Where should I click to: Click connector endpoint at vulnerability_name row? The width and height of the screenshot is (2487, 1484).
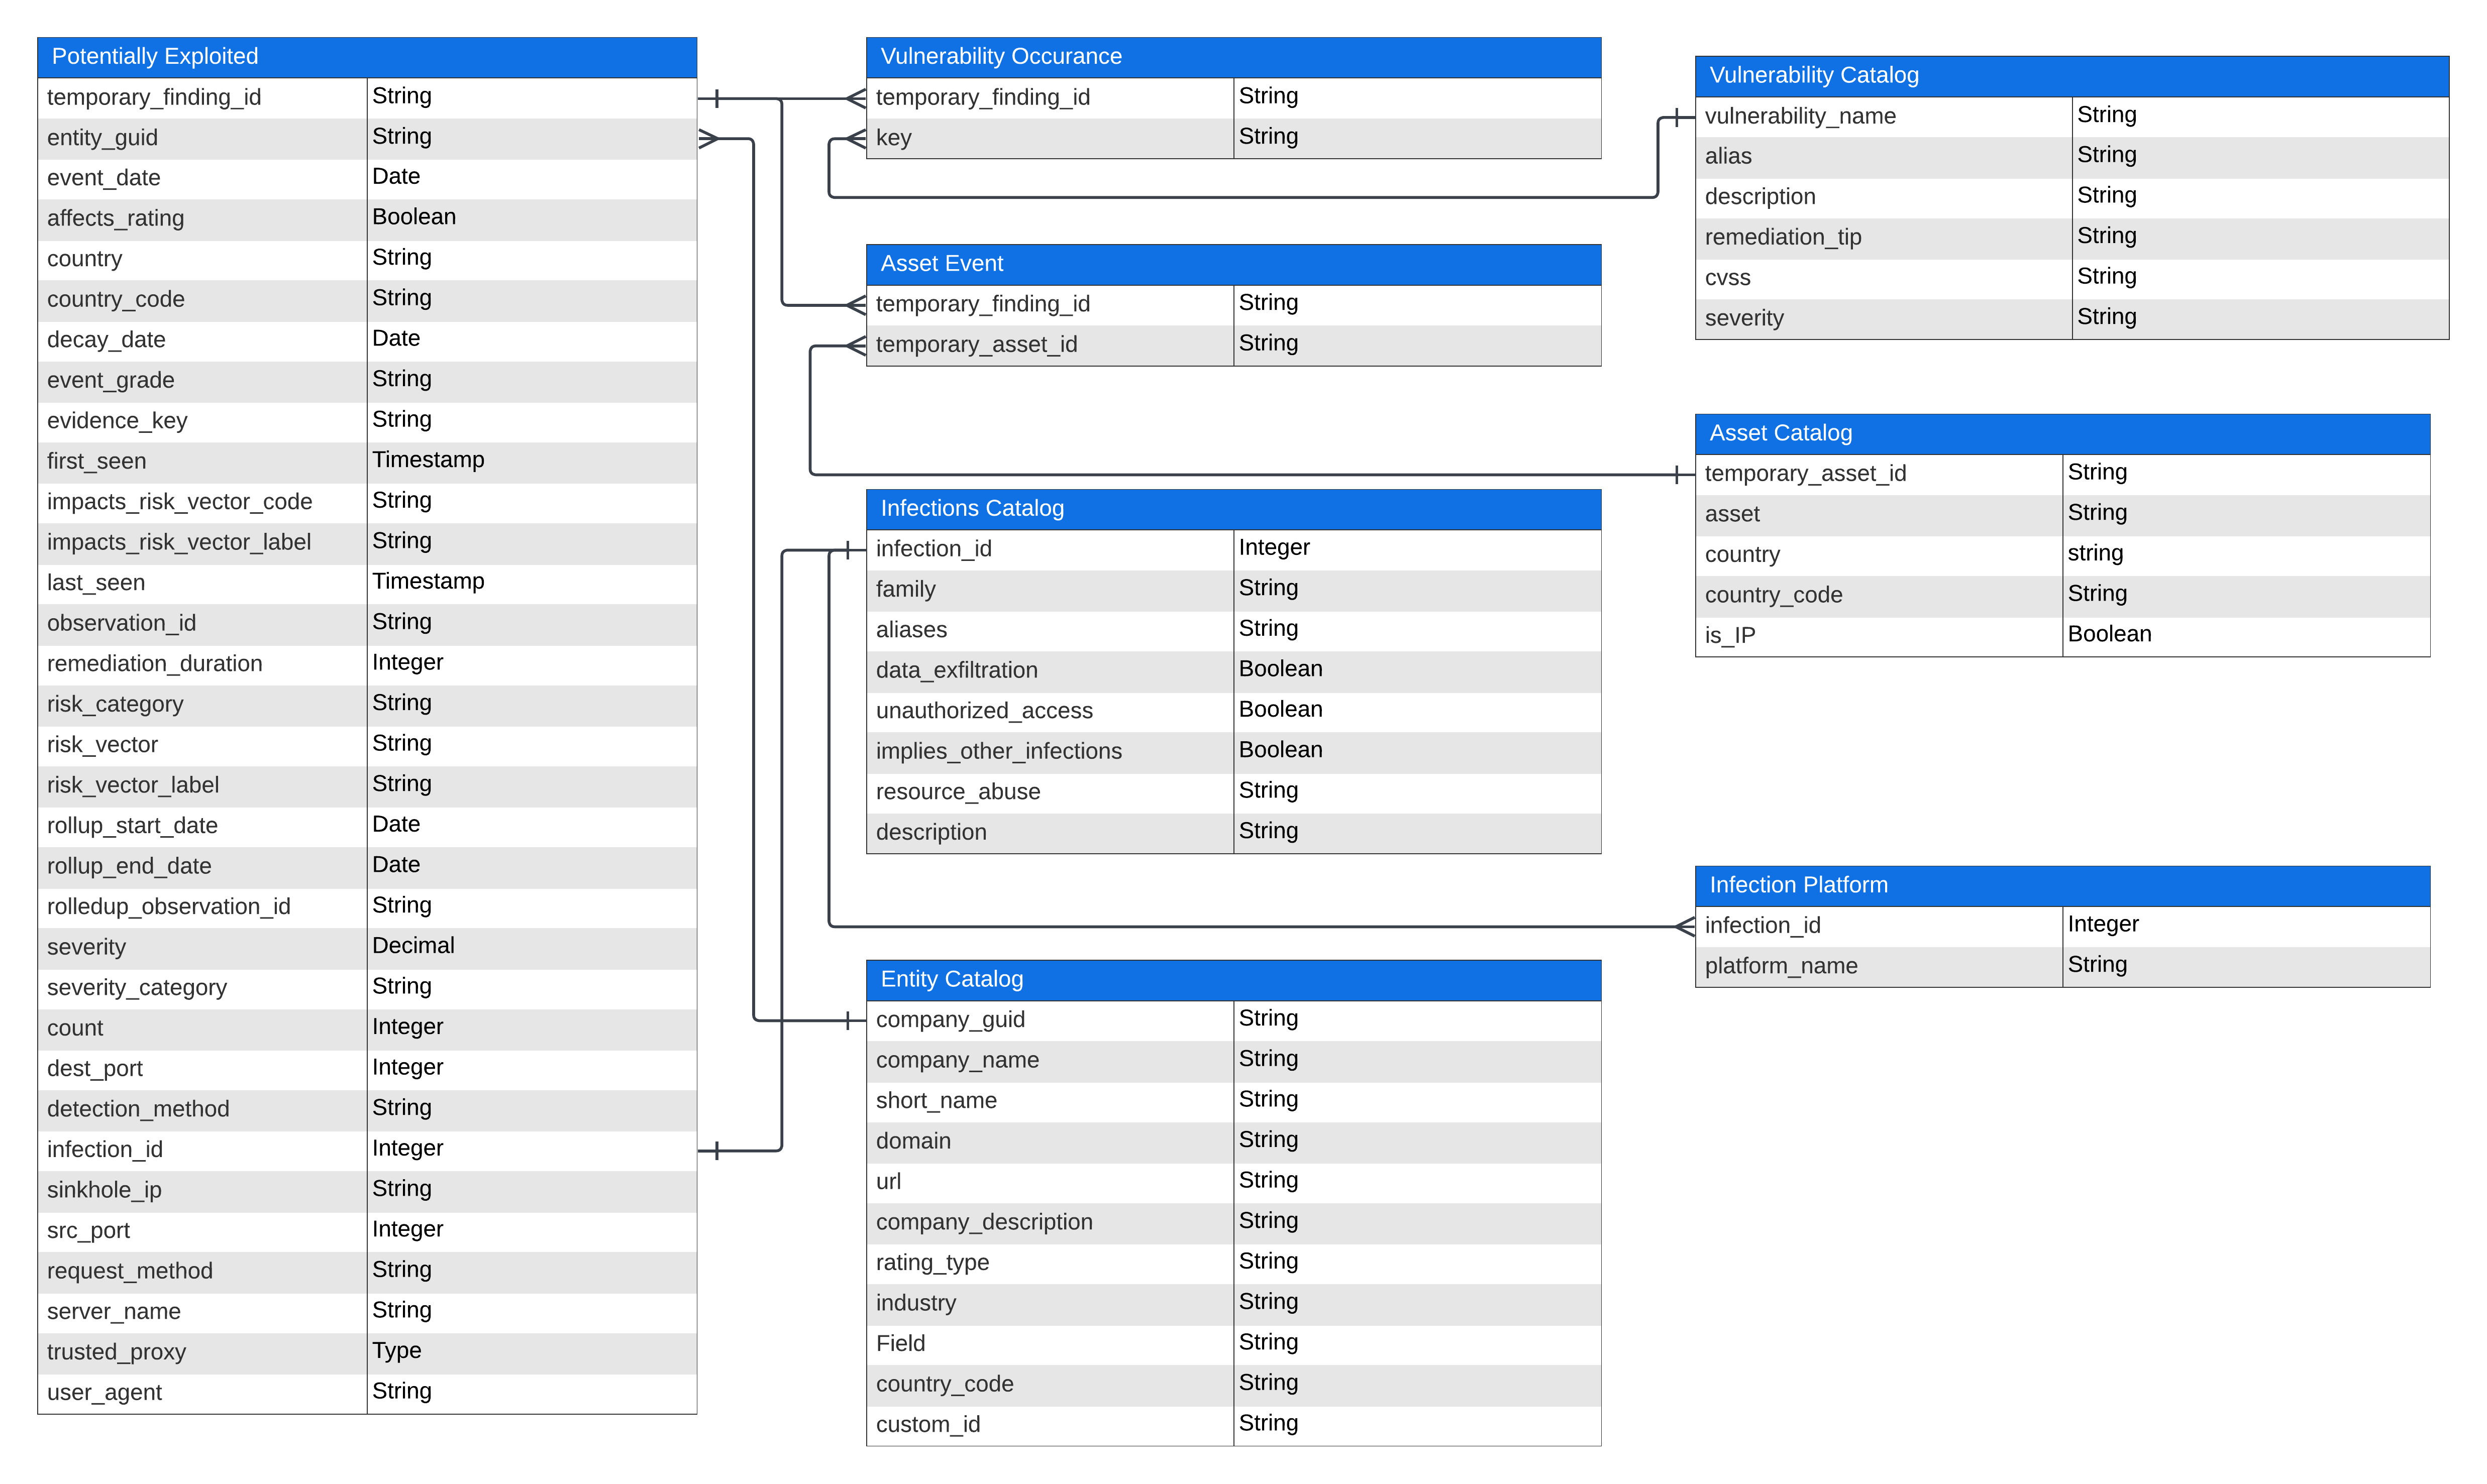coord(1678,118)
